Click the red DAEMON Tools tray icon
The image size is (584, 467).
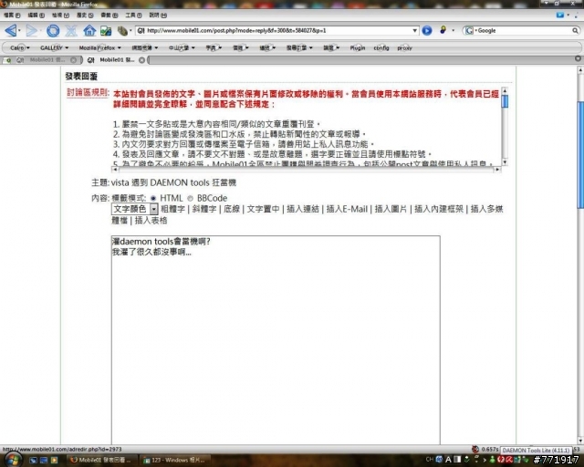[501, 460]
